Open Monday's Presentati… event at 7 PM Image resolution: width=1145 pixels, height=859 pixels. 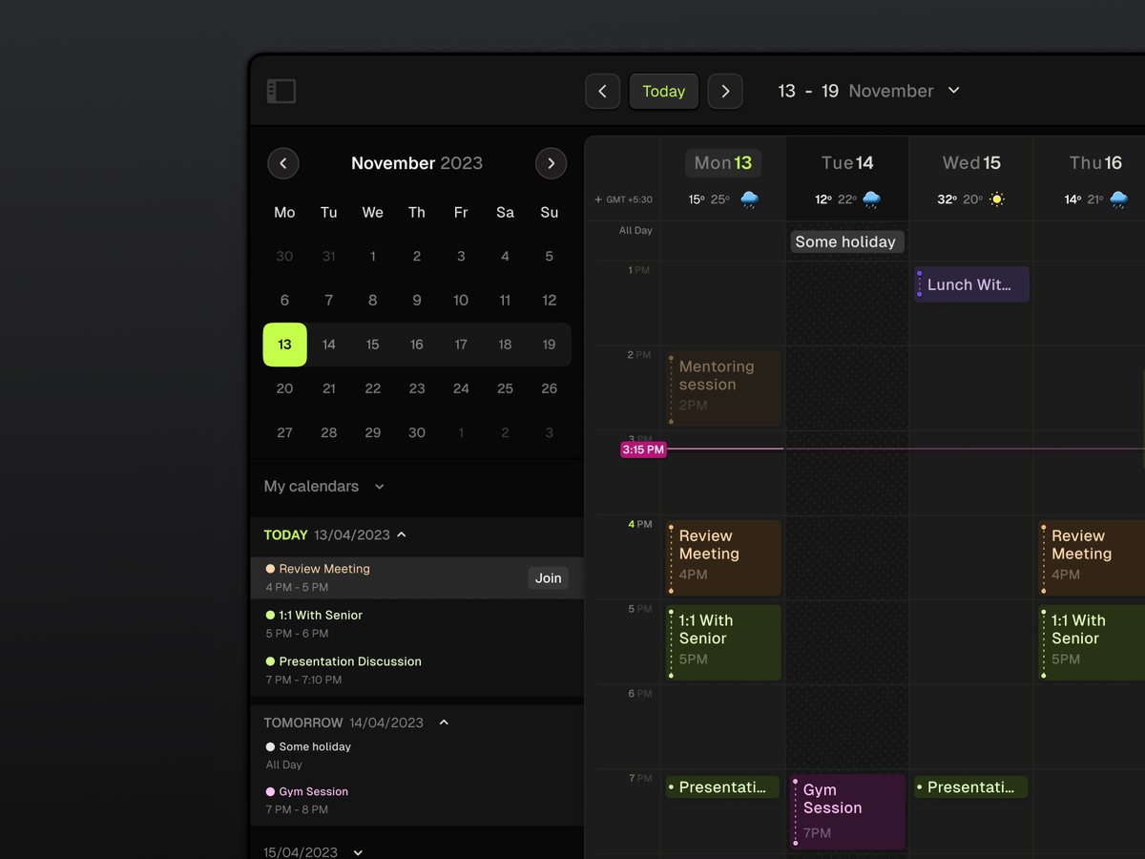pos(723,787)
